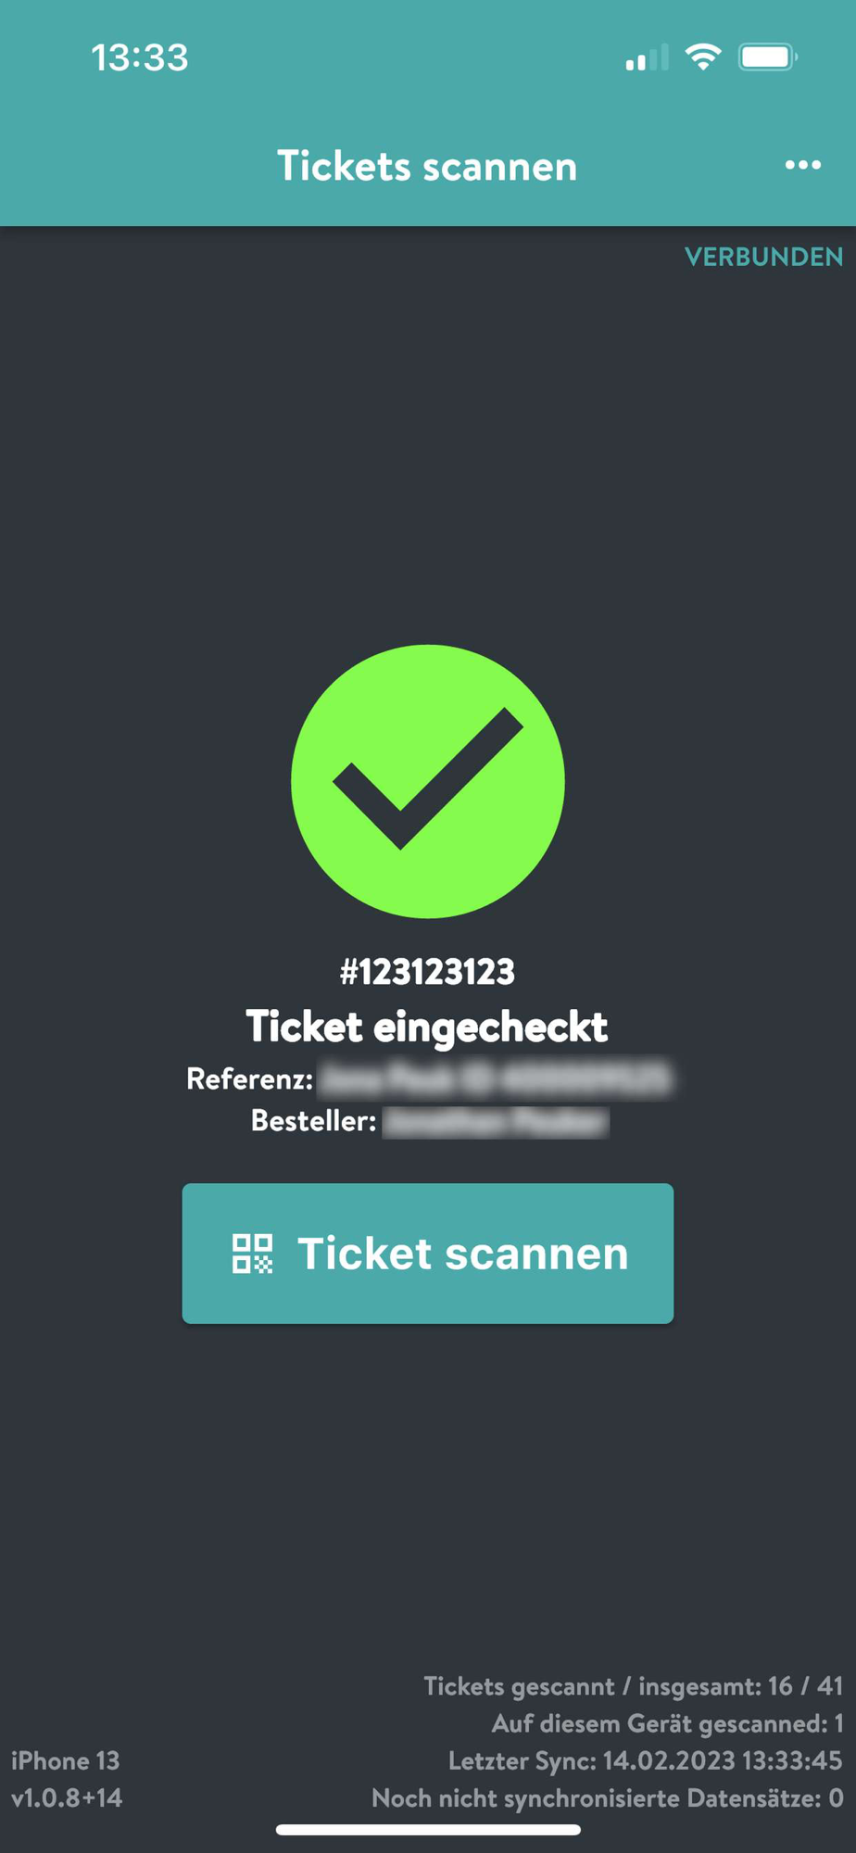
Task: Tap the Letzter Sync timestamp
Action: (645, 1760)
